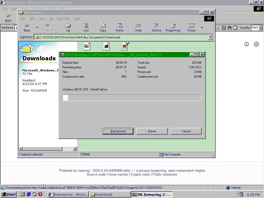The width and height of the screenshot is (264, 198).
Task: Open the Go menu in Downloads
Action: (x=51, y=19)
